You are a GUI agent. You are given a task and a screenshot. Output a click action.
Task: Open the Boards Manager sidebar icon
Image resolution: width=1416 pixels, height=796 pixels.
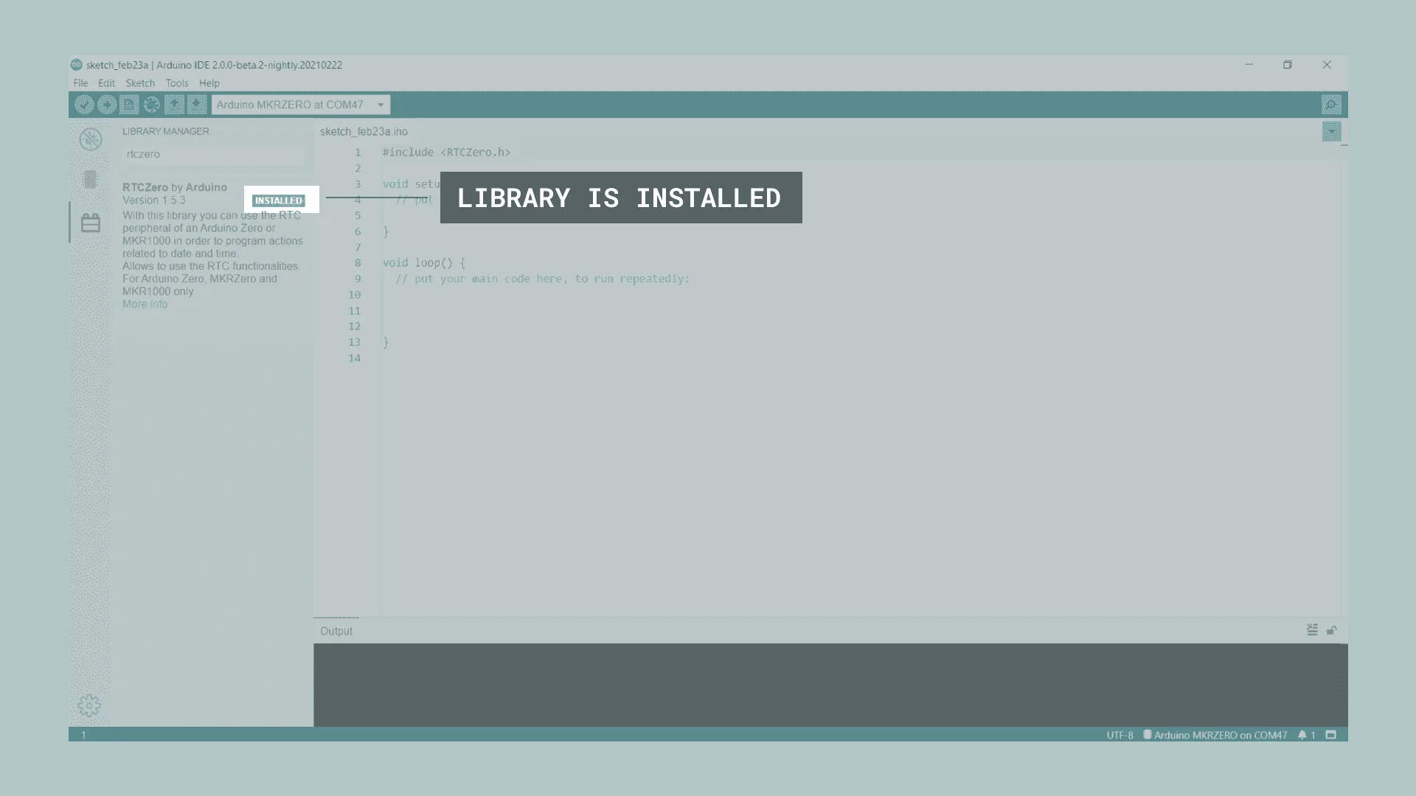[x=90, y=180]
